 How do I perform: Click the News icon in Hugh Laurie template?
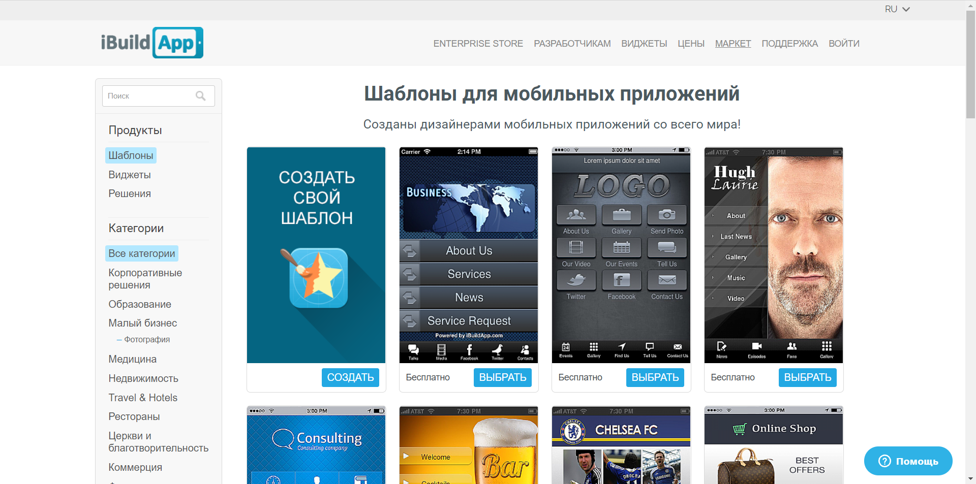pos(721,346)
